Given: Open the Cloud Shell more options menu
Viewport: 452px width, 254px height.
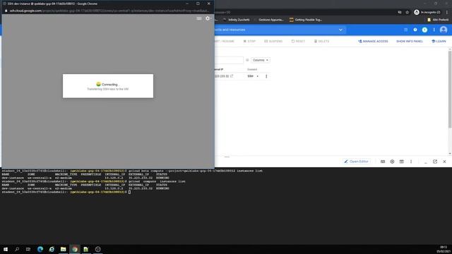Looking at the screenshot, I should pyautogui.click(x=411, y=162).
